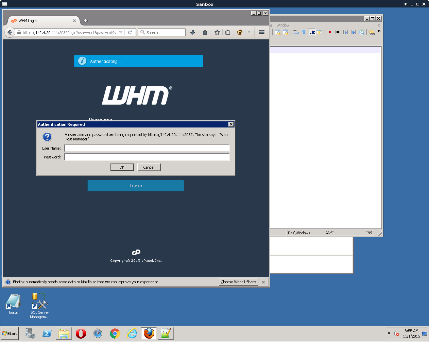This screenshot has width=429, height=342.
Task: Cancel the Authentication Required dialog
Action: (149, 167)
